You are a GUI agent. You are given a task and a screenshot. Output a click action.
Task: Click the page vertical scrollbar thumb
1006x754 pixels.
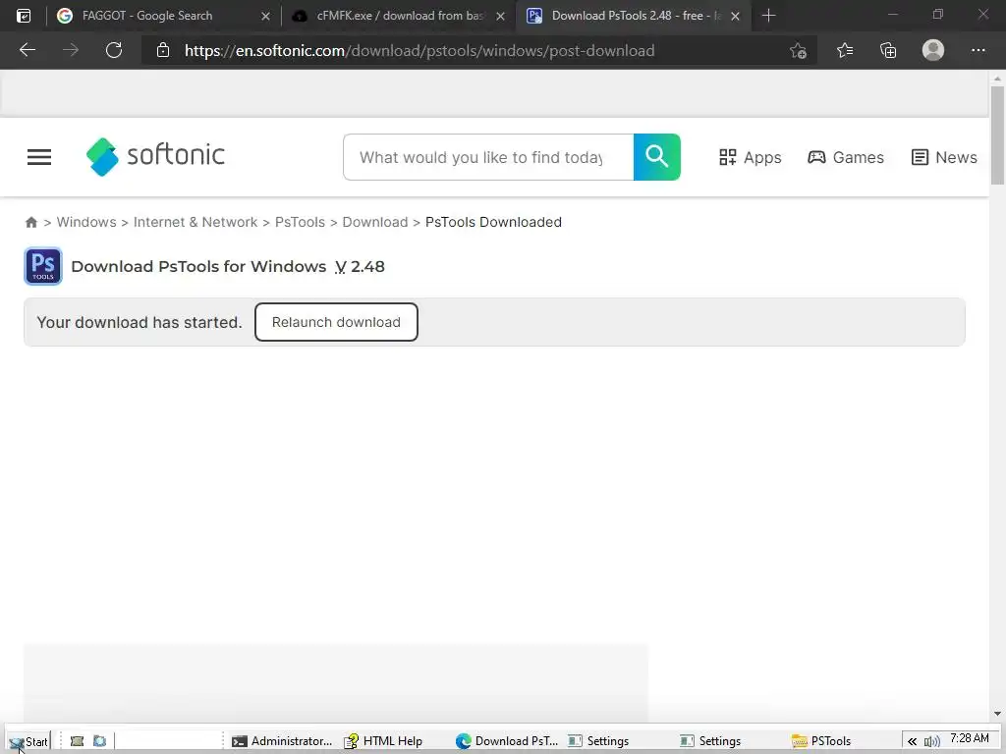coord(997,135)
